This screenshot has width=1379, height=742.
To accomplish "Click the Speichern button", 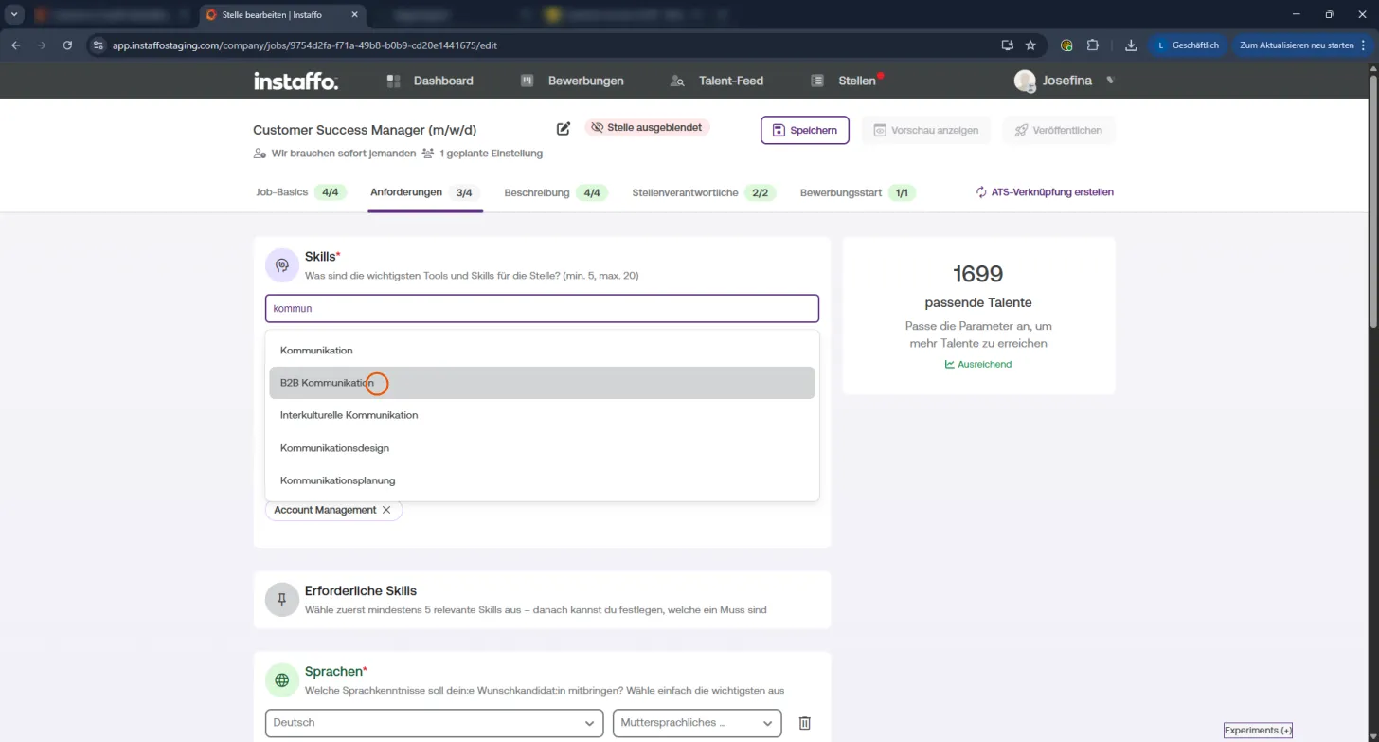I will click(x=805, y=130).
